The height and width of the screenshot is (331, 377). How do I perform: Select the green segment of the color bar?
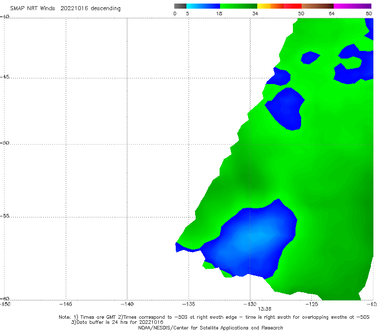coord(238,6)
